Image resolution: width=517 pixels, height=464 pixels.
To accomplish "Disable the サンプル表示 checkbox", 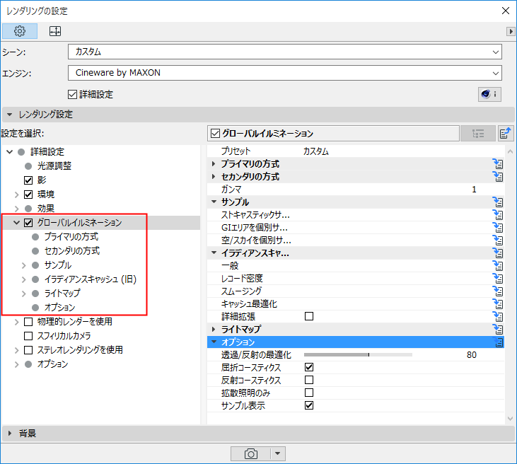I will (x=309, y=405).
